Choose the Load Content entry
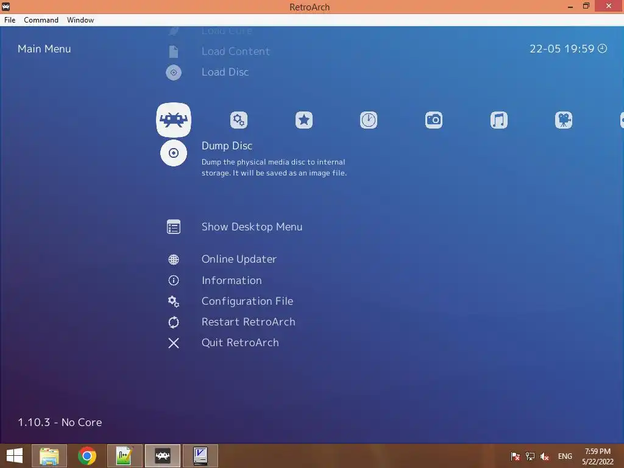 236,51
